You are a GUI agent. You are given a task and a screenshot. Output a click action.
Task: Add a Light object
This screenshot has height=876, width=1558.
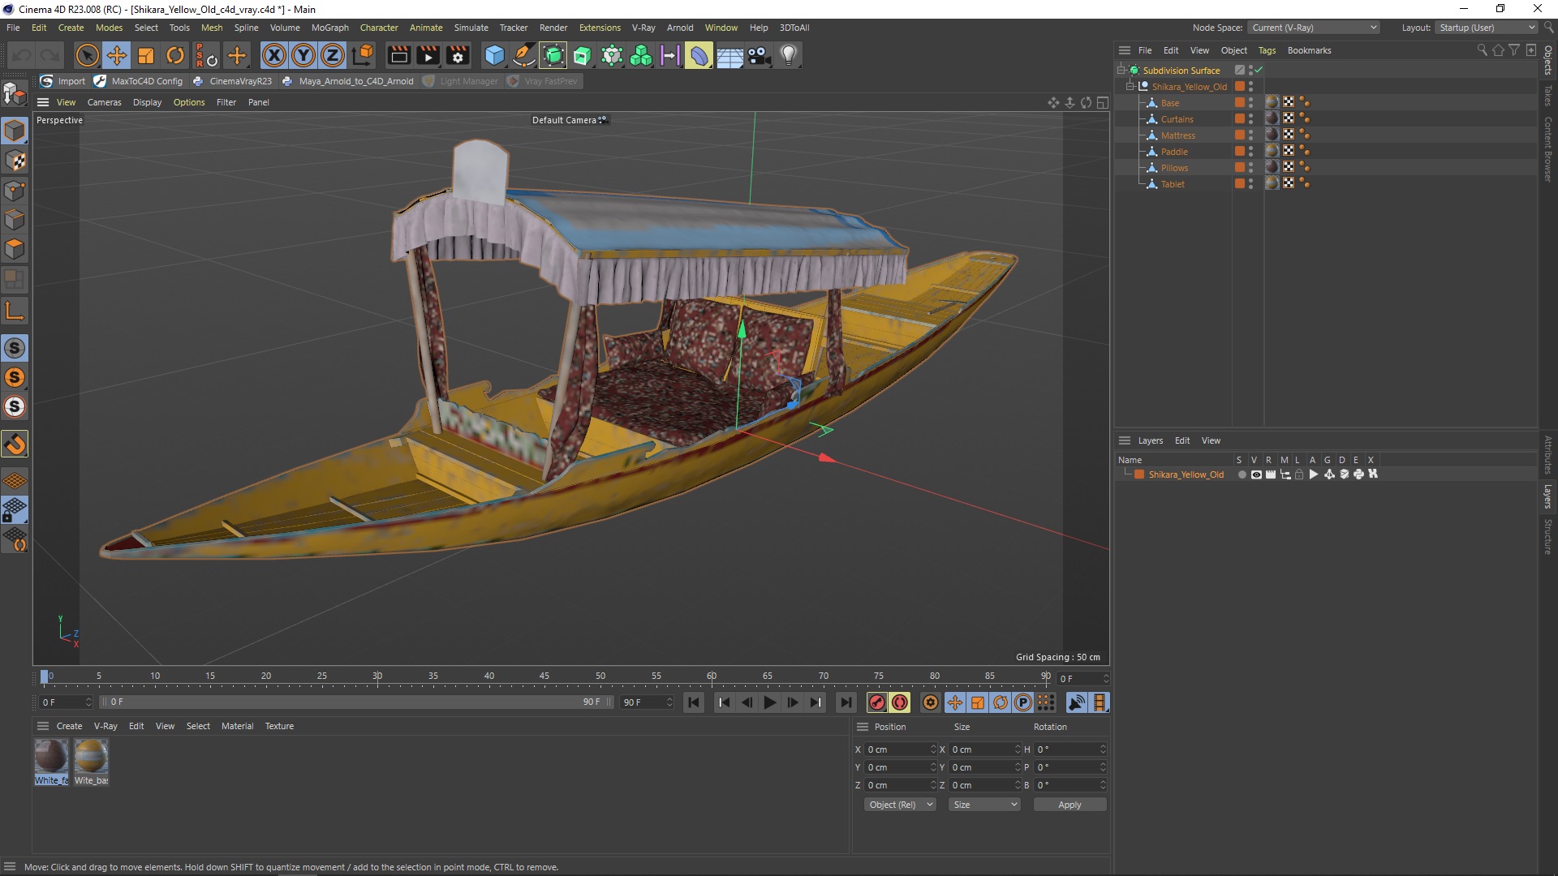(x=789, y=55)
